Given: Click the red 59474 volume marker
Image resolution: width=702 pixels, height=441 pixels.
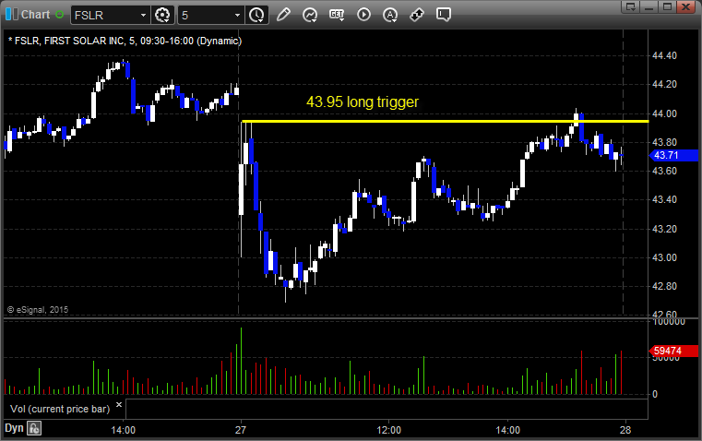Looking at the screenshot, I should (673, 351).
